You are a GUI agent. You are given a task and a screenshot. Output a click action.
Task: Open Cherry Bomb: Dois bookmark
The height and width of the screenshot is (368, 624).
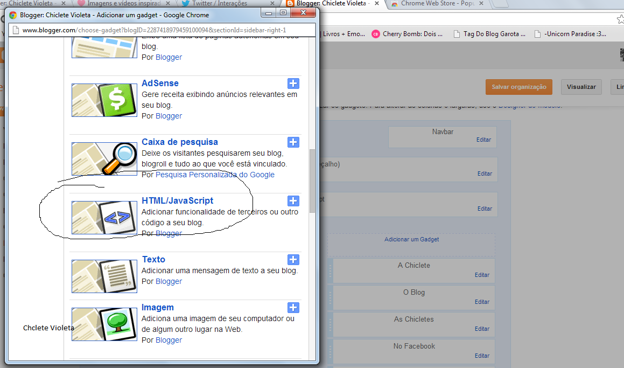click(408, 34)
